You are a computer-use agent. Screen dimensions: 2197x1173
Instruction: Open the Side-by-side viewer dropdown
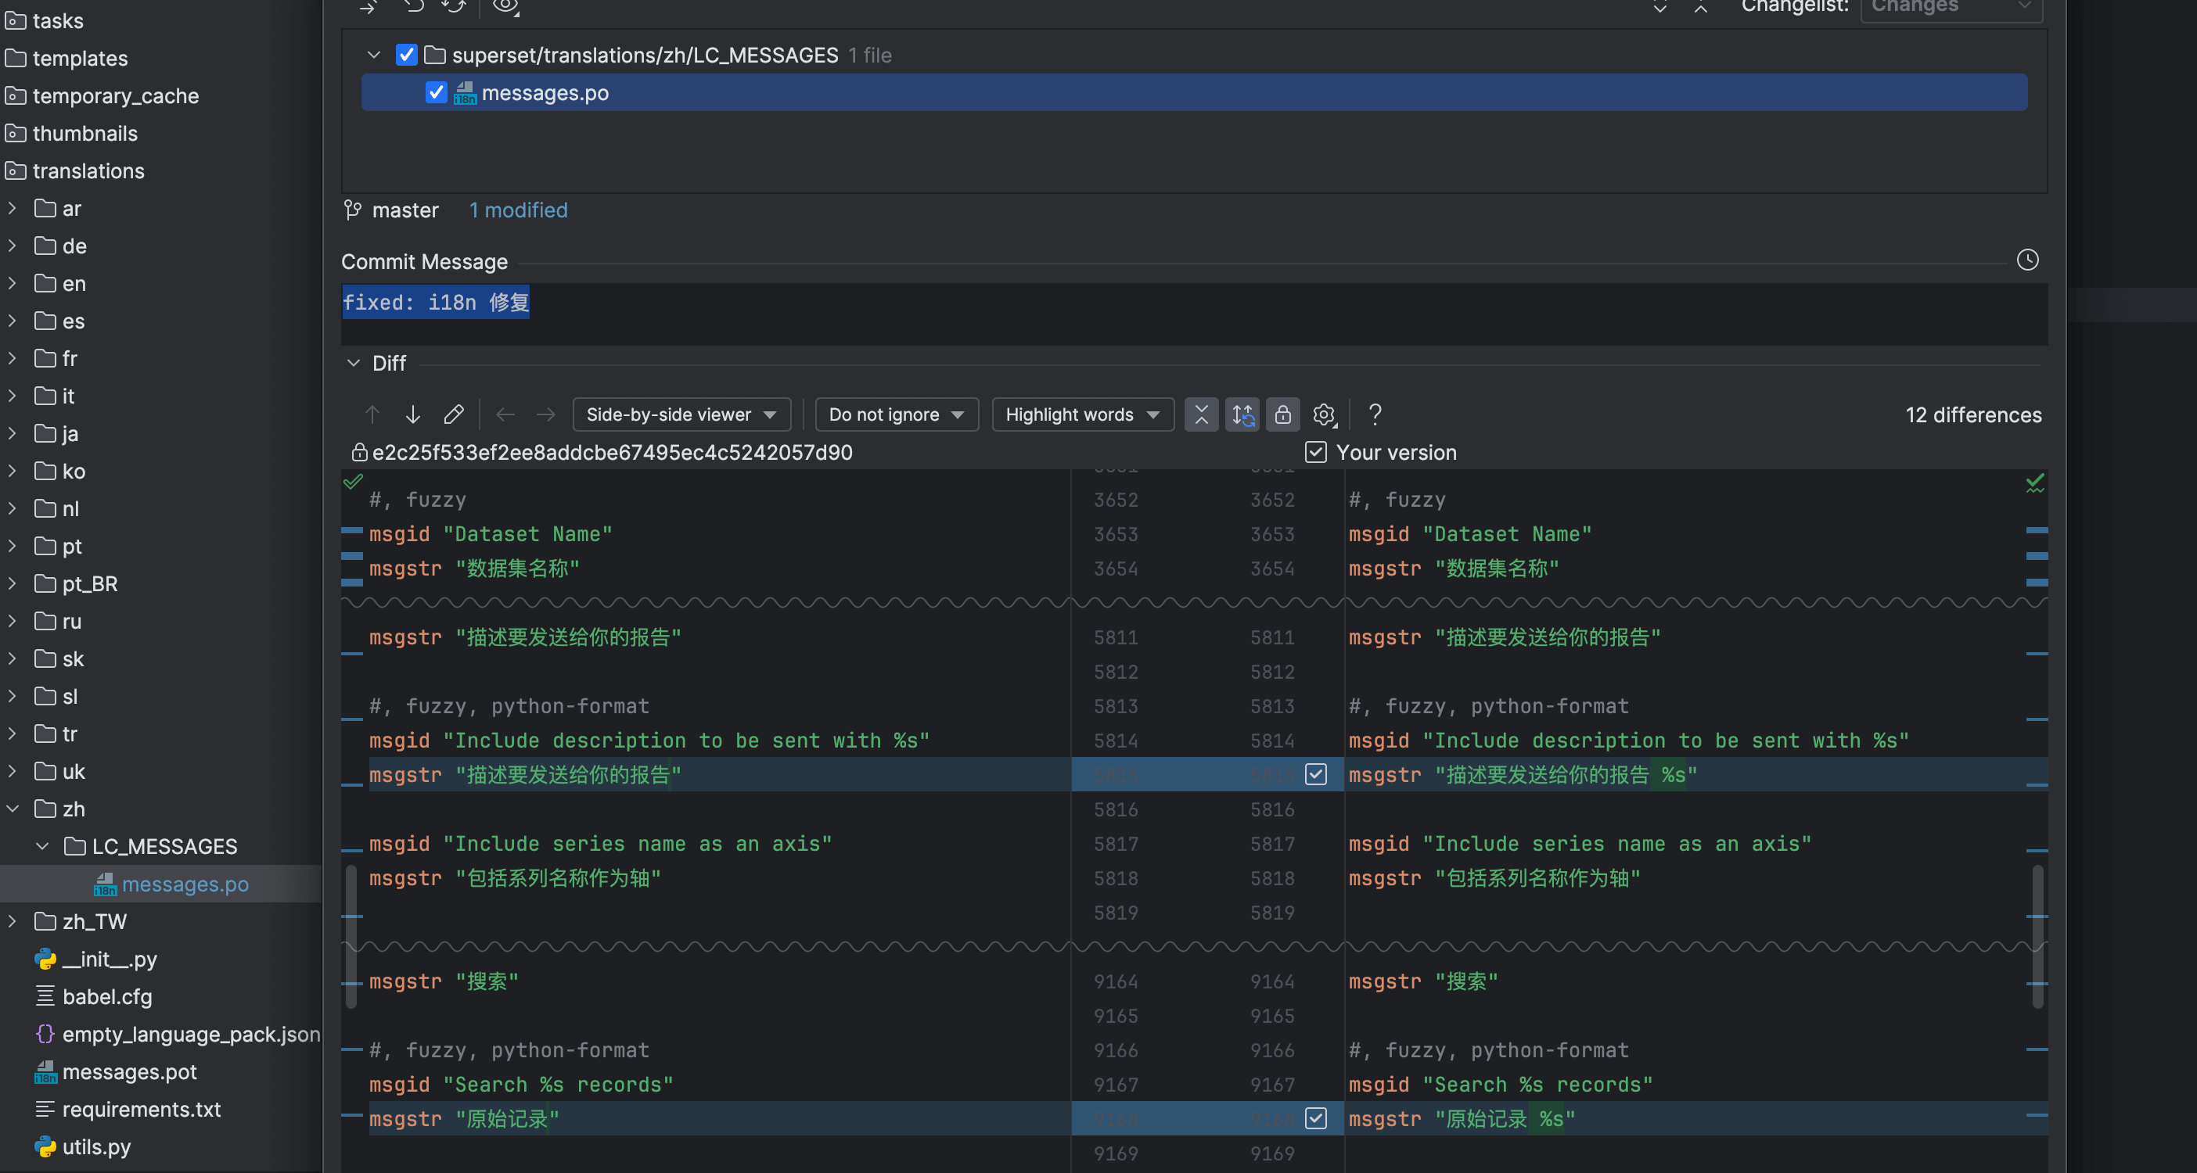[681, 414]
